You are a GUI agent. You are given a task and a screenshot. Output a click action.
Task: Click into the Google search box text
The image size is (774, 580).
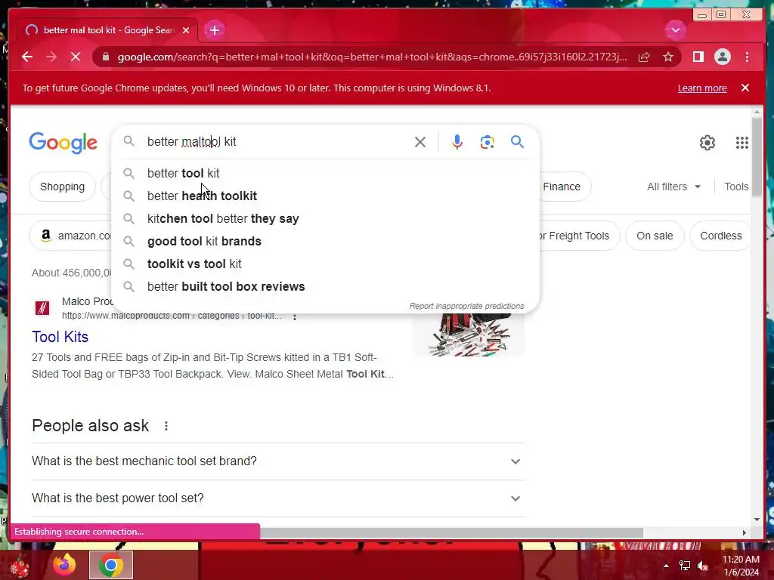277,141
